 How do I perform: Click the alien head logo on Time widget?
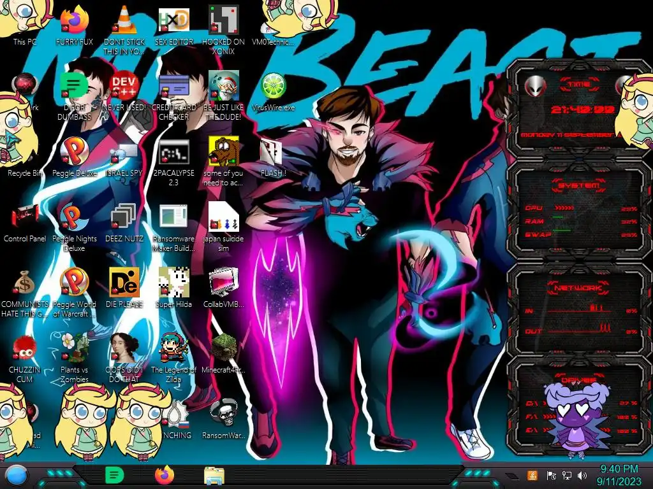click(535, 86)
